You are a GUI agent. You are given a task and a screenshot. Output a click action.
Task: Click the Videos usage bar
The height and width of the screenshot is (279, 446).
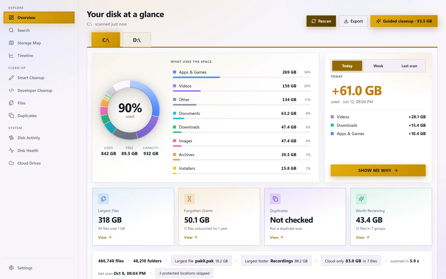[x=242, y=91]
